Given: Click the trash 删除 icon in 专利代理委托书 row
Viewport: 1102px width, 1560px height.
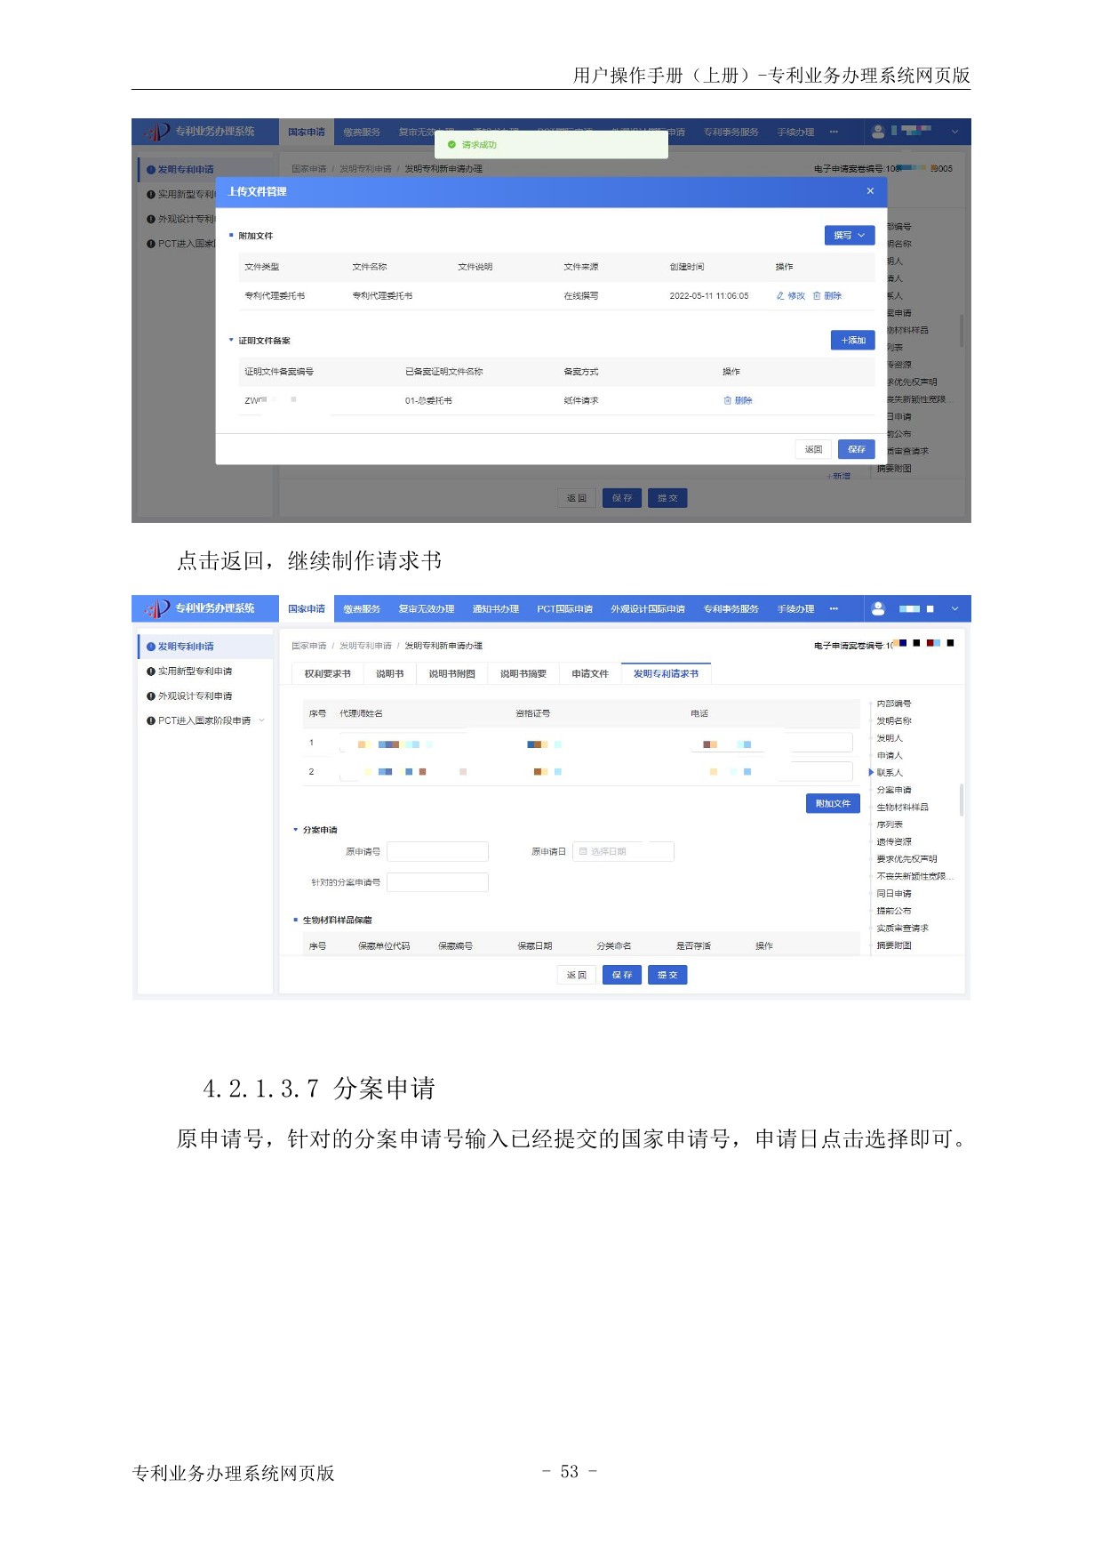Looking at the screenshot, I should pyautogui.click(x=817, y=296).
